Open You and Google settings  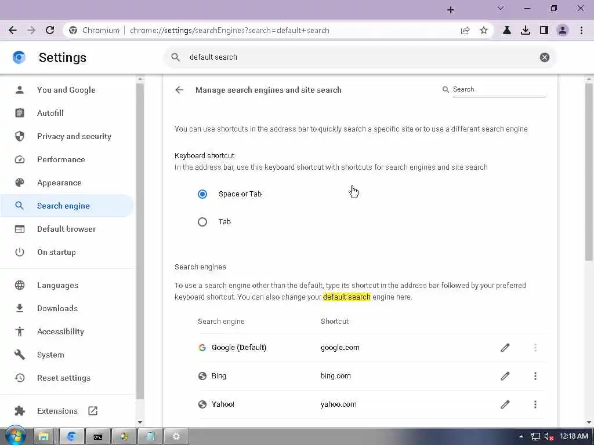[x=67, y=90]
